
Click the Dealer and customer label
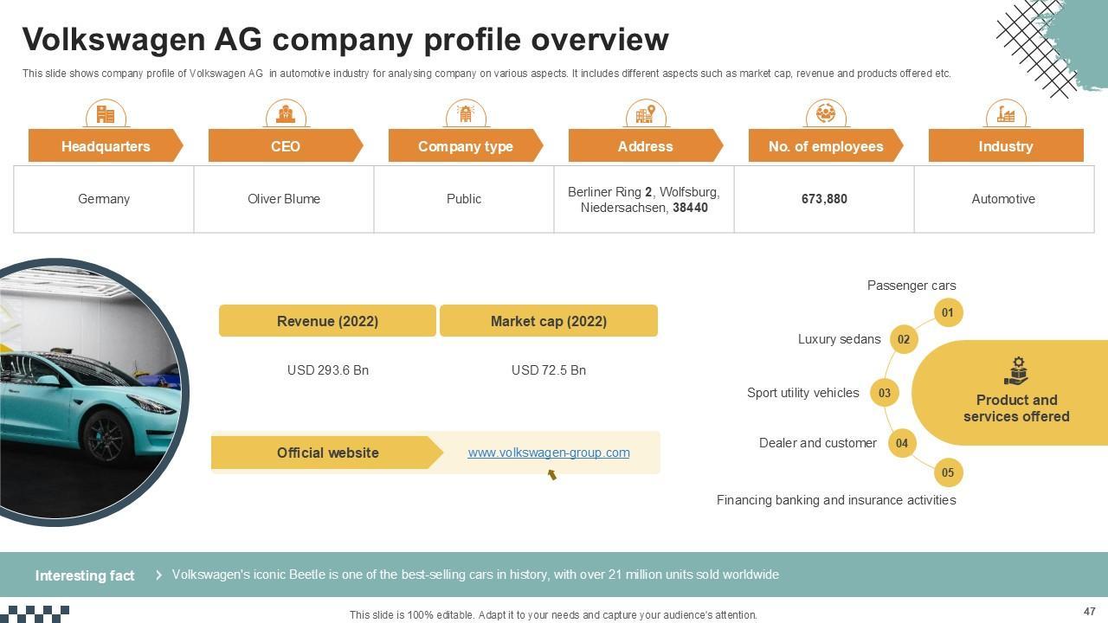[818, 443]
